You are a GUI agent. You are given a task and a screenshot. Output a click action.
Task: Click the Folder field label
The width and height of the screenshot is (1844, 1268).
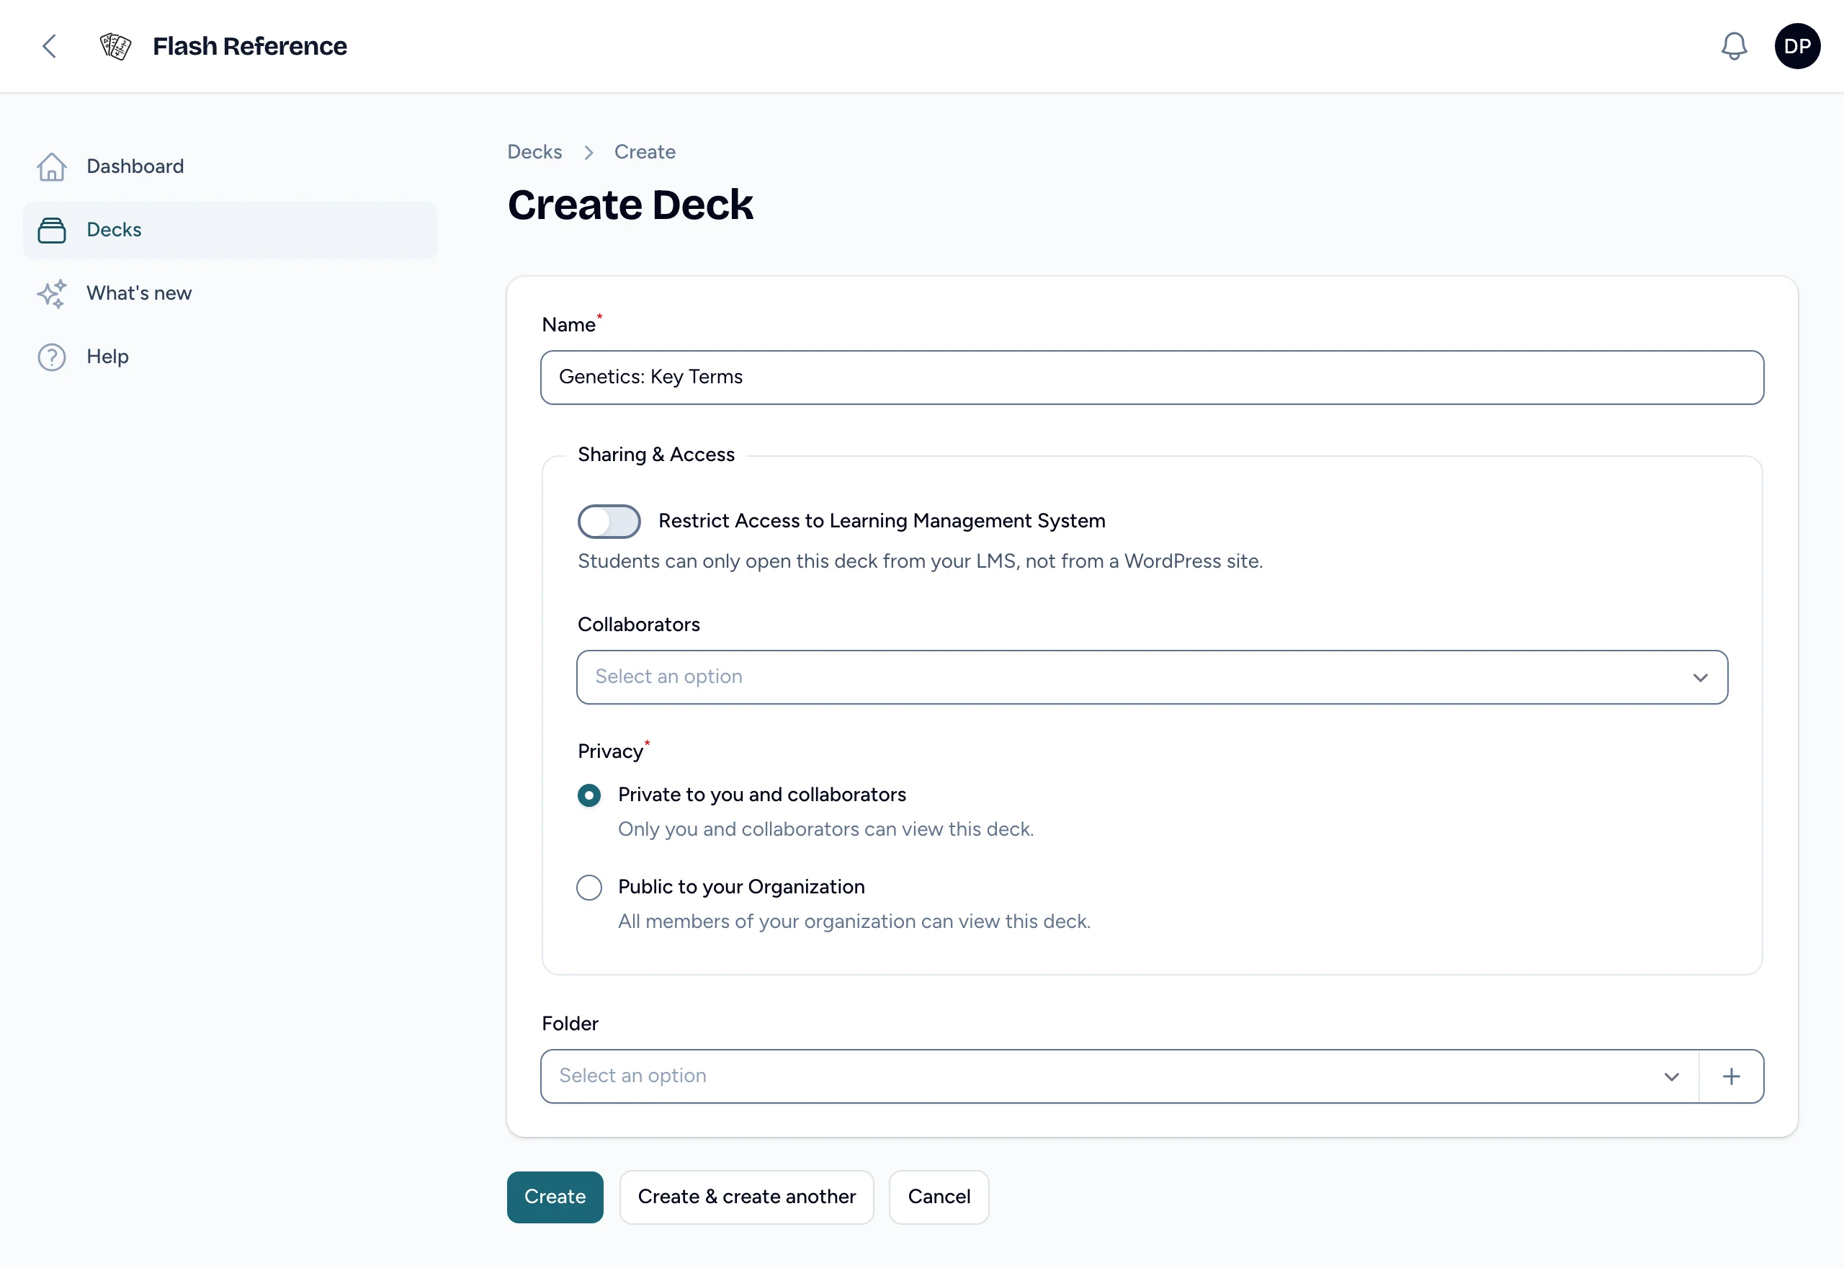tap(570, 1024)
